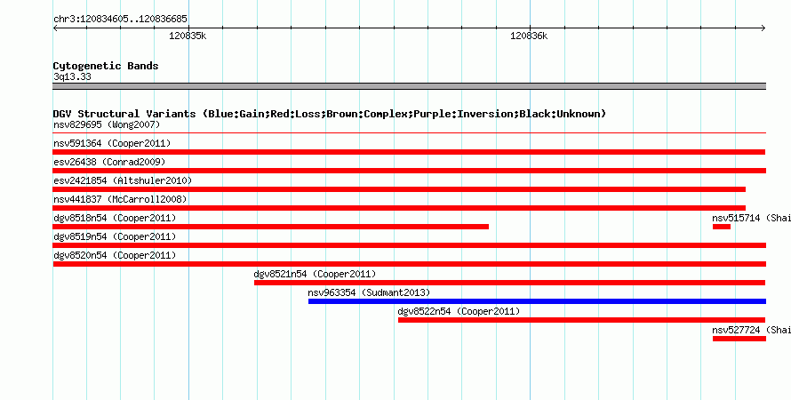Click the dgv8519n54 (Cooper2011) label
Viewport: 791px width, 400px height.
point(115,236)
